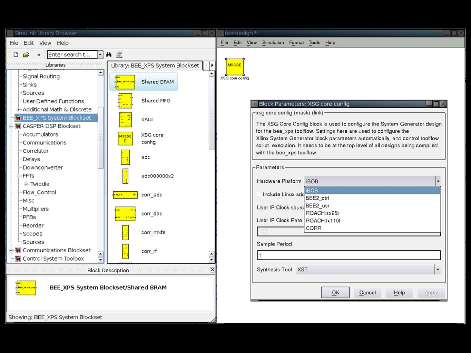
Task: Select the adc083000x2 block icon
Action: point(125,176)
